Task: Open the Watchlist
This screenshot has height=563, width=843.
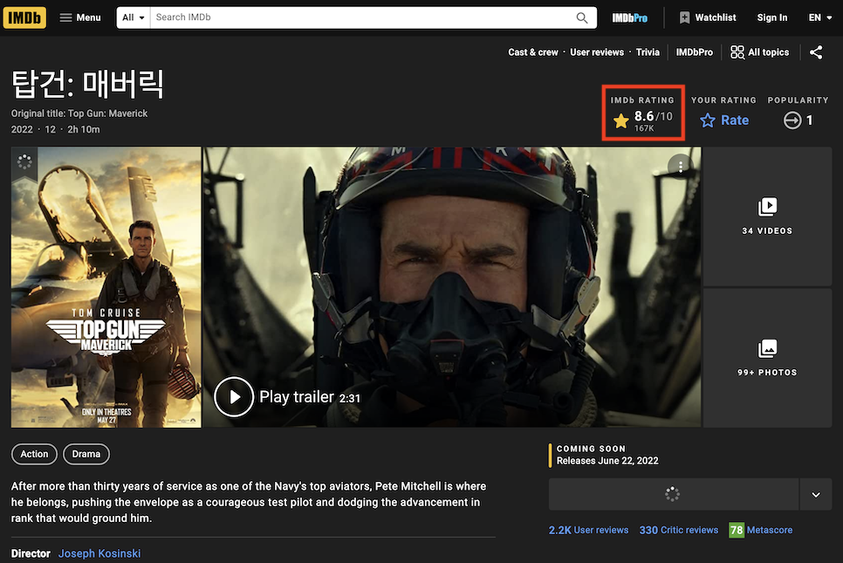Action: (708, 17)
